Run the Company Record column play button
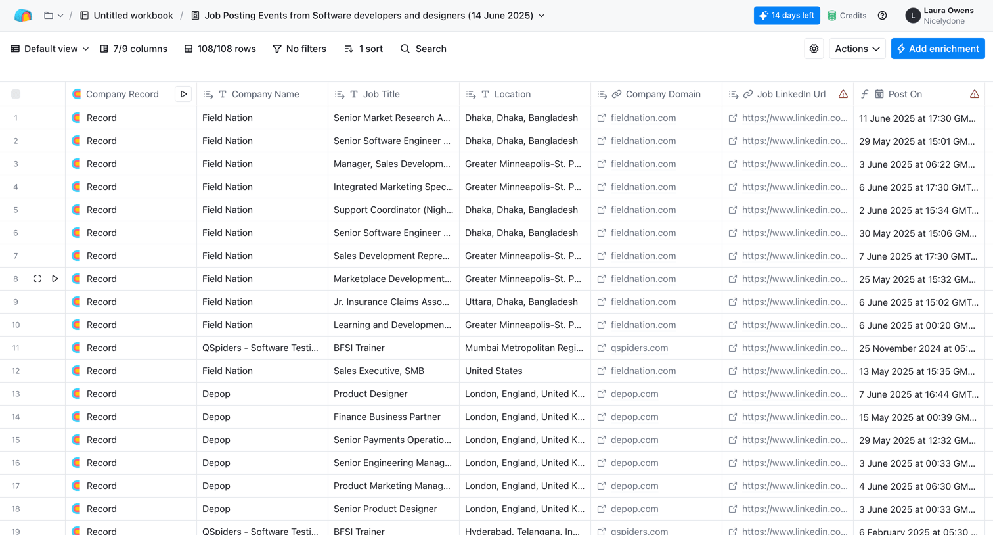This screenshot has height=535, width=993. tap(183, 94)
